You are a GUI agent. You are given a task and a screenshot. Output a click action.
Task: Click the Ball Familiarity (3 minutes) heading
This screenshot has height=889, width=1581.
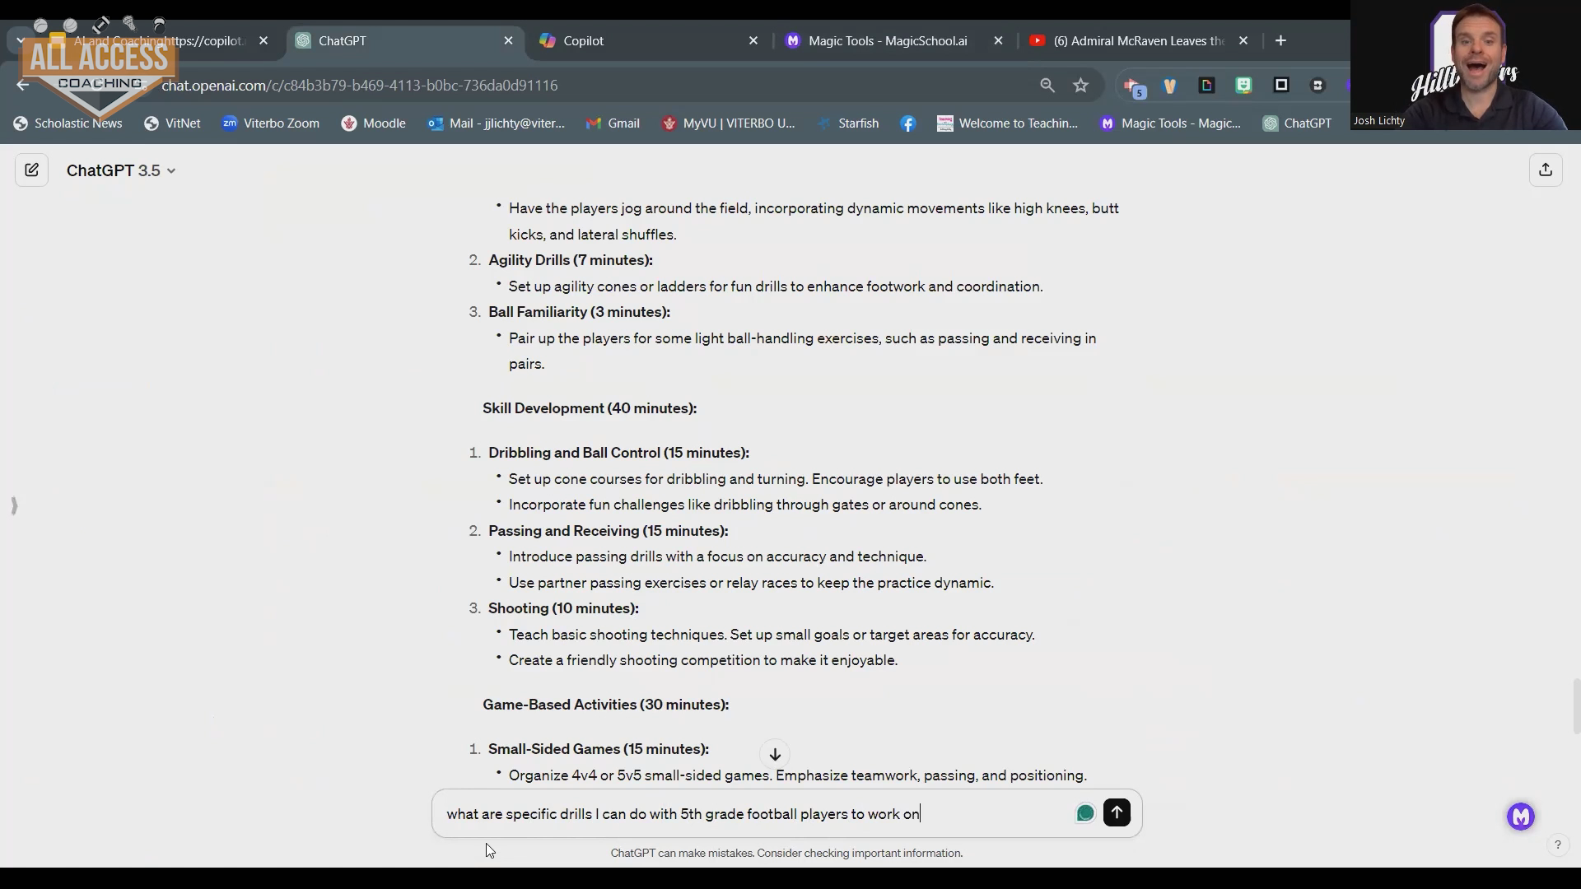579,312
